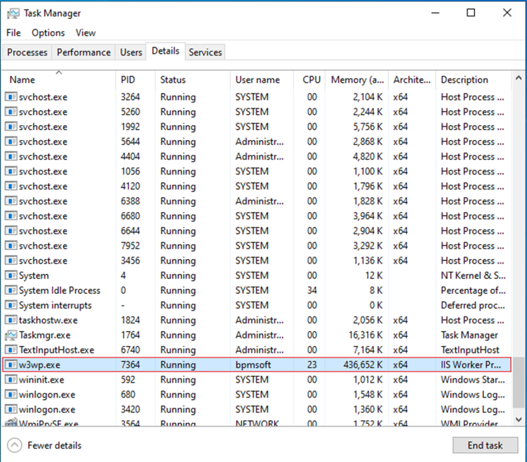Sort by the CPU column header
The image size is (527, 462).
(309, 80)
